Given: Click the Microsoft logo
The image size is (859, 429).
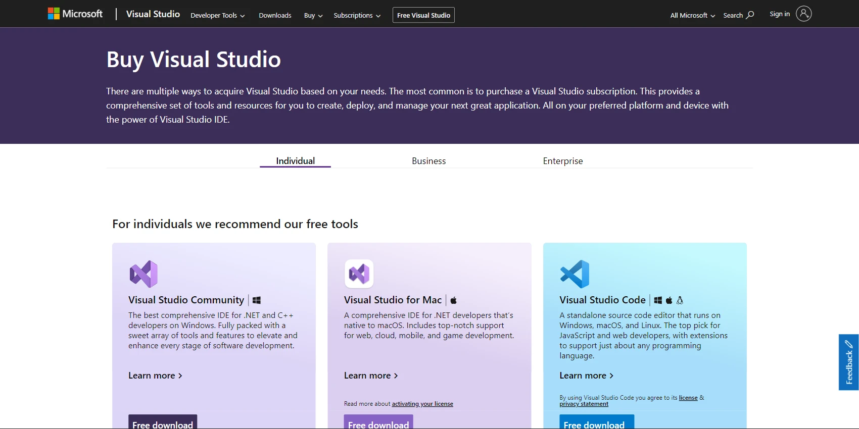Looking at the screenshot, I should (x=75, y=14).
